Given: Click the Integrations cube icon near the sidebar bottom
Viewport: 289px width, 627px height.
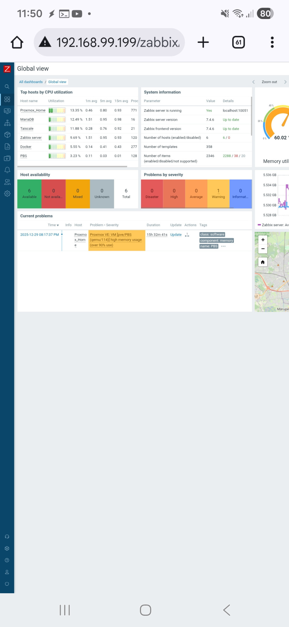Looking at the screenshot, I should (7, 548).
